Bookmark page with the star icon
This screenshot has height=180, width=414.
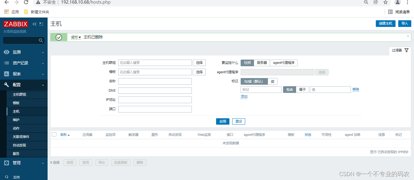[386, 2]
